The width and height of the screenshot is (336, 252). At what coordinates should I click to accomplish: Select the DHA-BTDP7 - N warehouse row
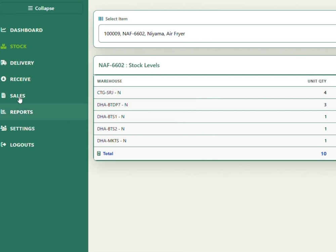(215, 104)
